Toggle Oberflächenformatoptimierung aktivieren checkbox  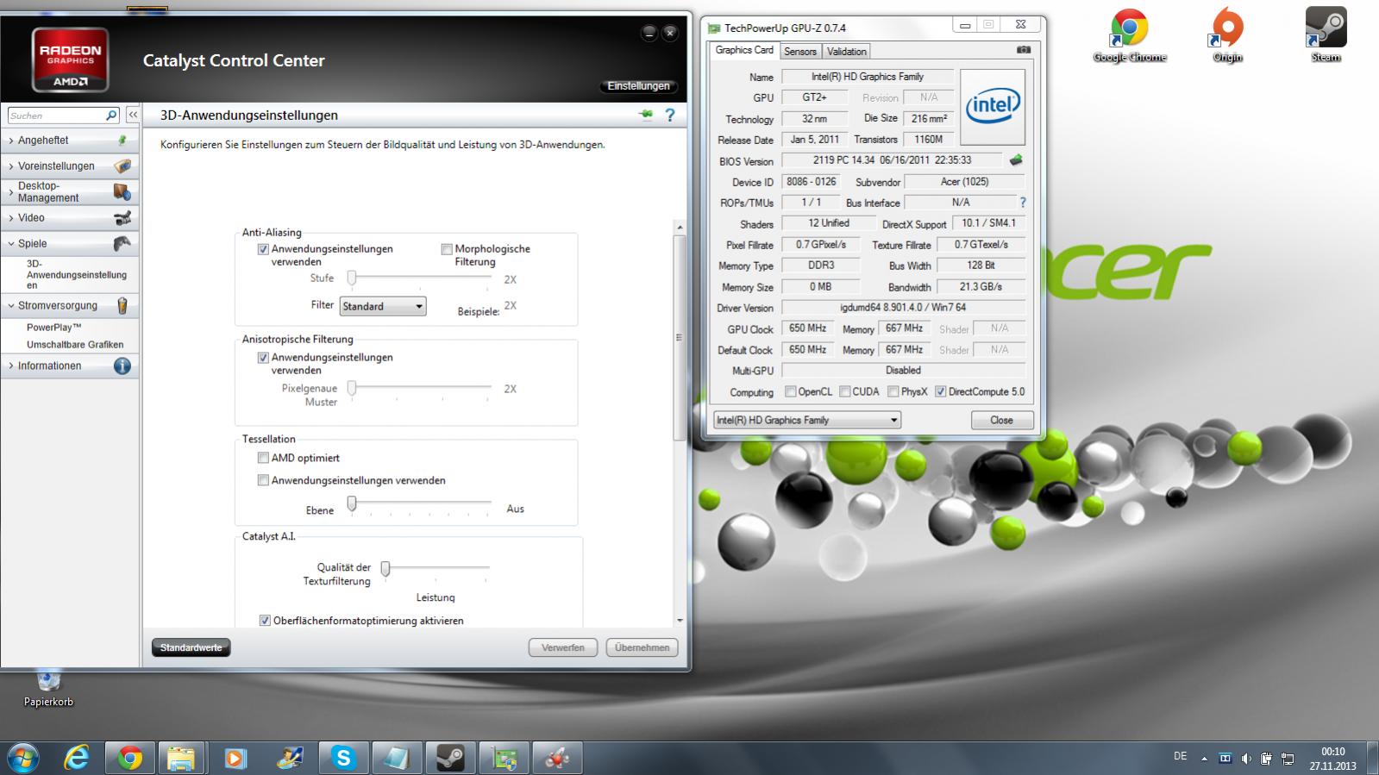tap(266, 621)
